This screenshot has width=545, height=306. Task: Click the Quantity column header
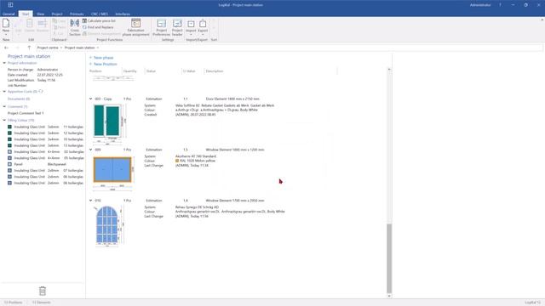(x=130, y=71)
